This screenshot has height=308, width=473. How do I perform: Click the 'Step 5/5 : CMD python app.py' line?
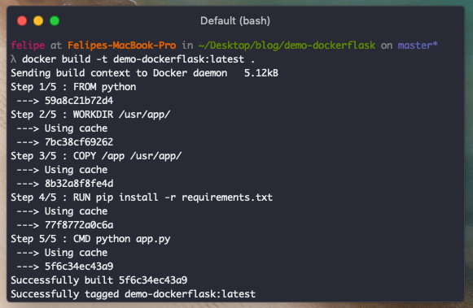pos(90,240)
